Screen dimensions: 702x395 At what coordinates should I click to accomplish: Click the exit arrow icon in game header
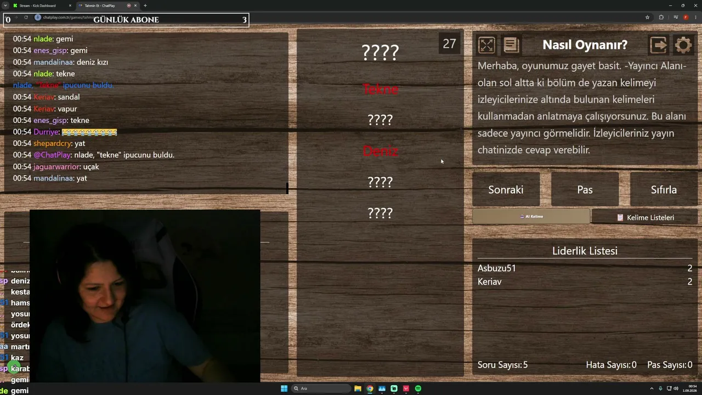click(658, 45)
